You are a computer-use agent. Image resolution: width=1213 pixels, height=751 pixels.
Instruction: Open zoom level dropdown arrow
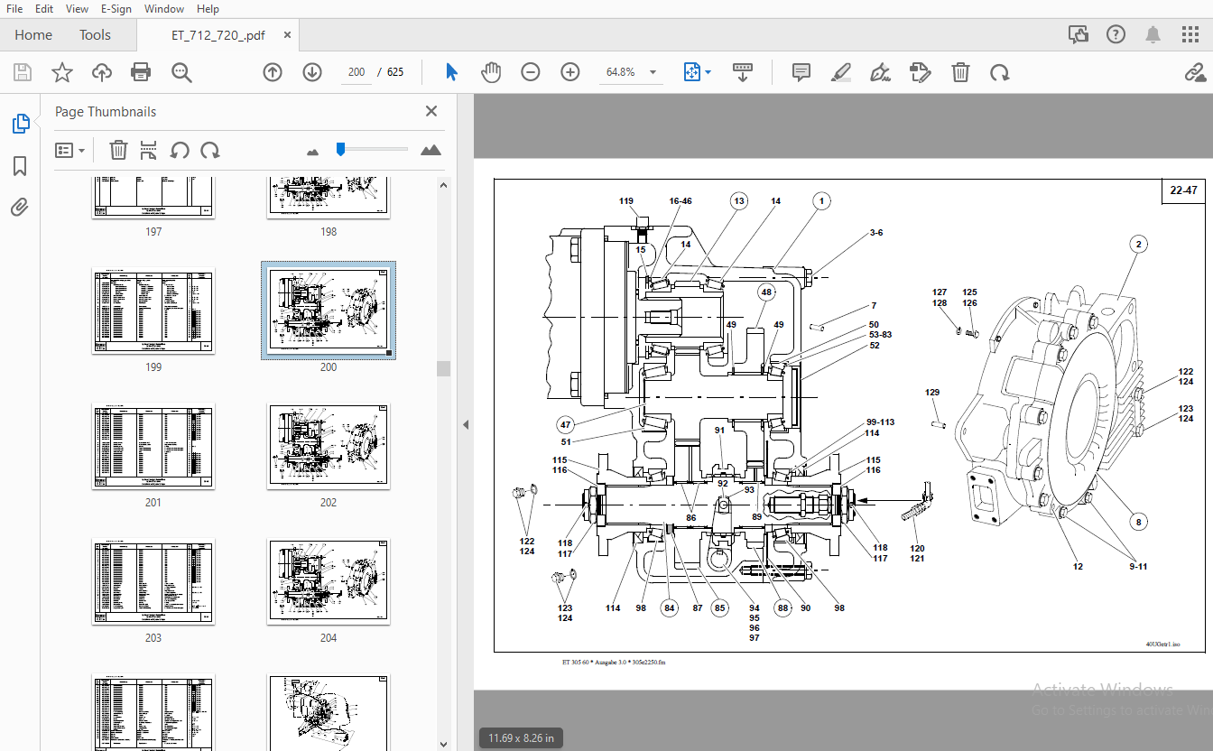[x=653, y=72]
